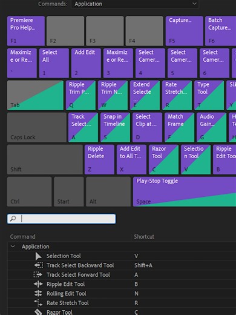Focus the shortcut search field
This screenshot has width=236, height=315.
pyautogui.click(x=61, y=219)
